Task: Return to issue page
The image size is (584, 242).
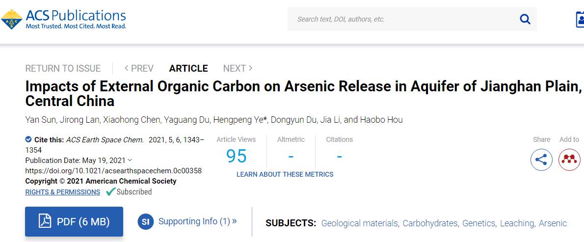Action: coord(63,68)
